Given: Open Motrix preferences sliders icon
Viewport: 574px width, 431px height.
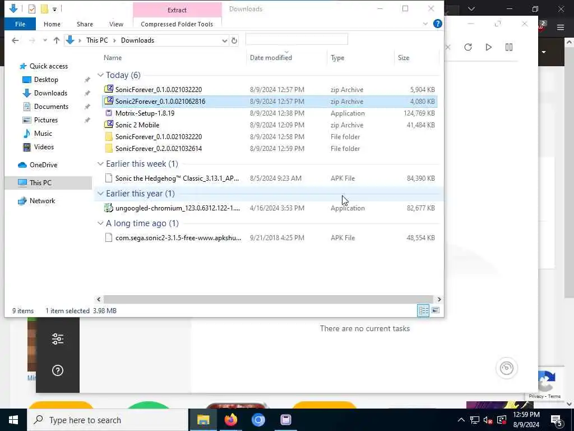Looking at the screenshot, I should 58,339.
